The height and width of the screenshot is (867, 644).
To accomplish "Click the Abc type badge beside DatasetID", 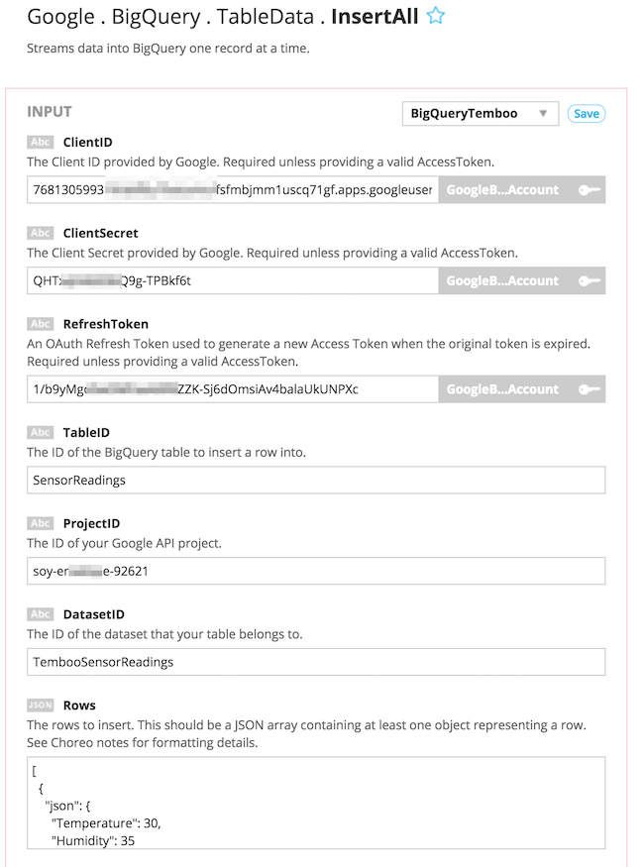I will 40,614.
